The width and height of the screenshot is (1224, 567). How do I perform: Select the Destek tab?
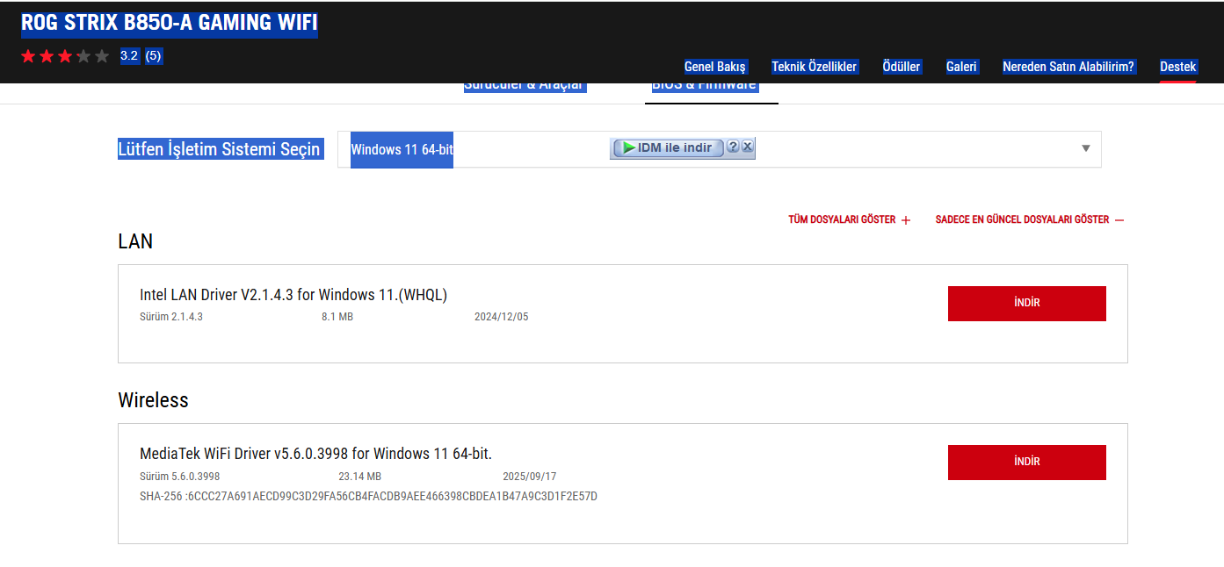pos(1177,67)
